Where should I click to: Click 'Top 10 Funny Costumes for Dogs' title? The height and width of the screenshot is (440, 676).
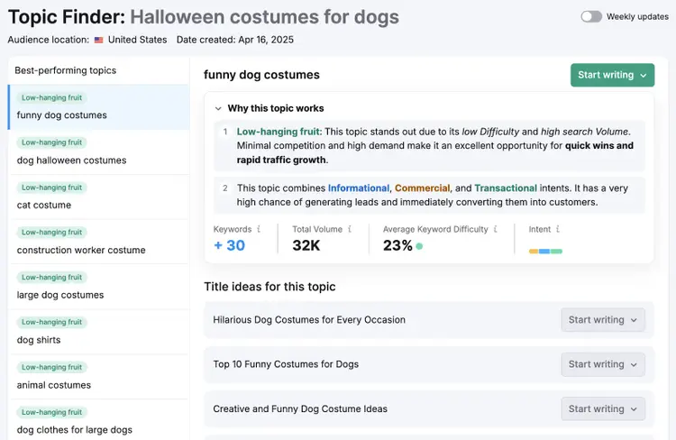pos(286,364)
